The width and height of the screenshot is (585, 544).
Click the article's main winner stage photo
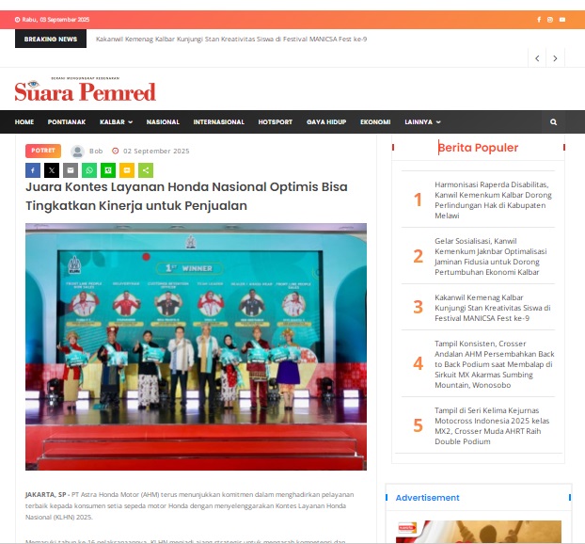pos(196,347)
